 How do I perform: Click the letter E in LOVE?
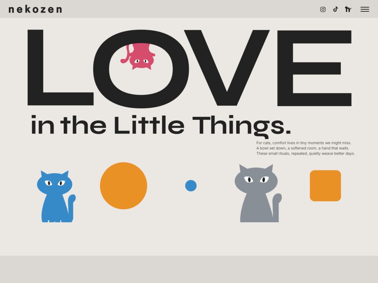click(315, 68)
